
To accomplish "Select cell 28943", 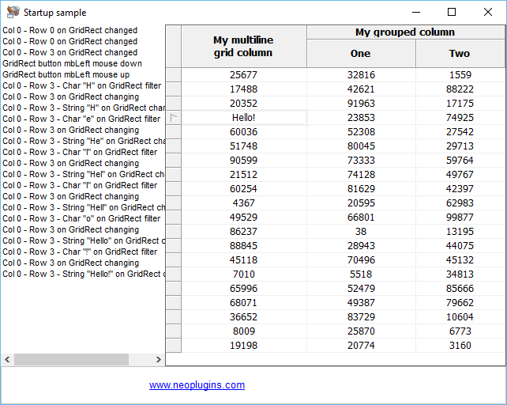I will pyautogui.click(x=361, y=246).
